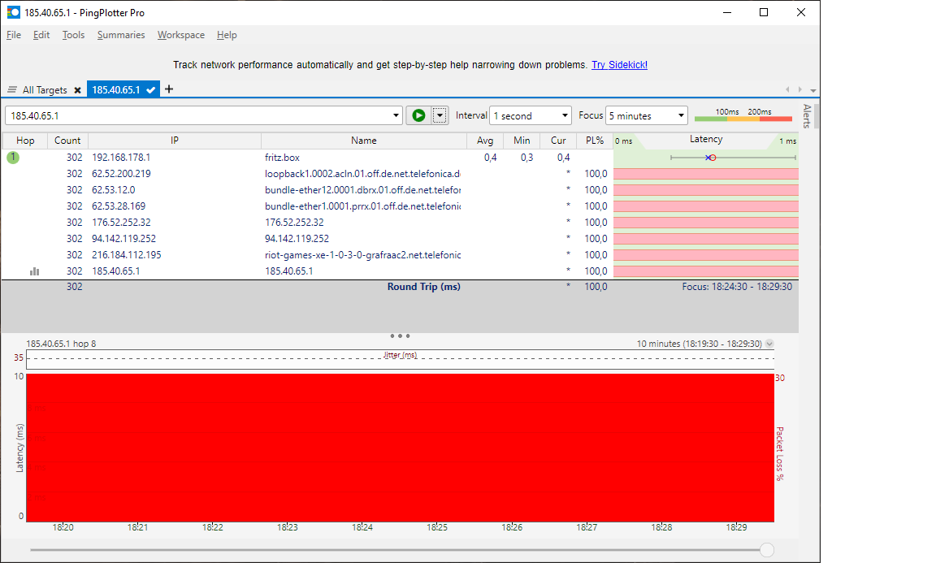Click the Round Trip (ms) summary row
The height and width of the screenshot is (563, 936).
(x=400, y=287)
